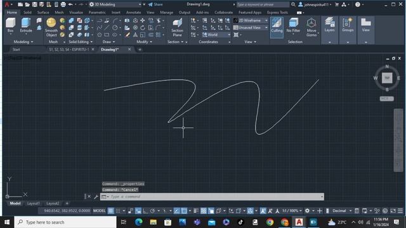Screen dimensions: 406x228
Task: Open the 2D Wireframe visual style dropdown
Action: pyautogui.click(x=251, y=20)
